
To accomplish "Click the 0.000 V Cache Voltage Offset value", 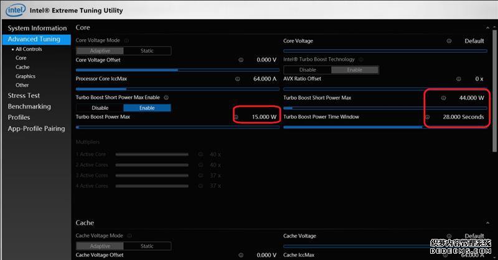I will [x=266, y=255].
